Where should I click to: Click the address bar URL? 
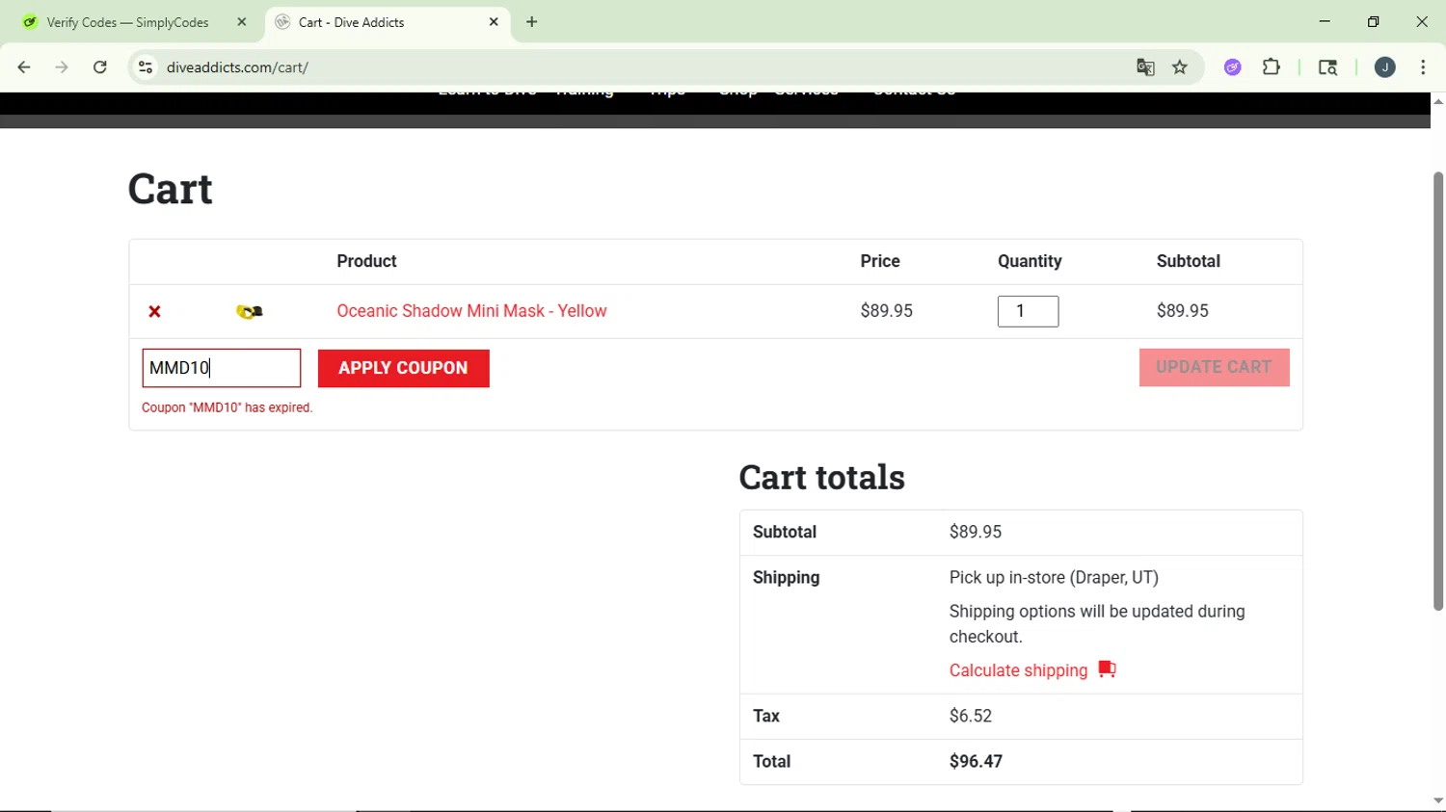point(237,67)
